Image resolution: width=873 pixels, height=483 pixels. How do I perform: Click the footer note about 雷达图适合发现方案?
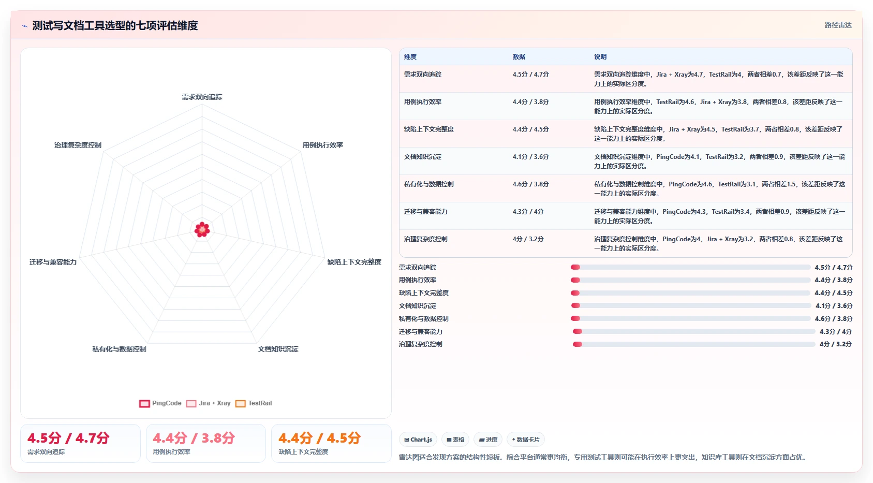pyautogui.click(x=604, y=457)
